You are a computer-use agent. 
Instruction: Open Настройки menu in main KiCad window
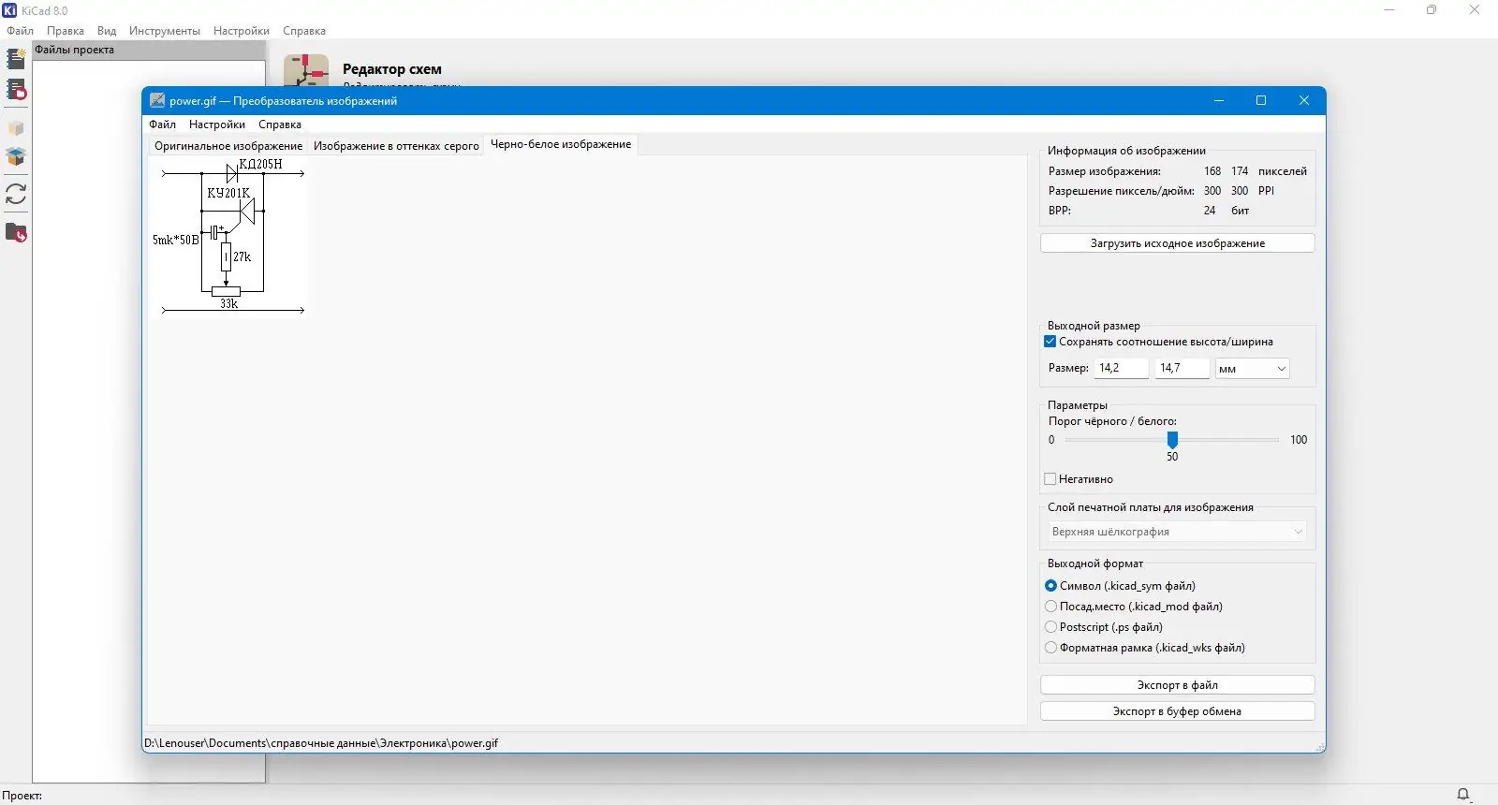pos(242,31)
